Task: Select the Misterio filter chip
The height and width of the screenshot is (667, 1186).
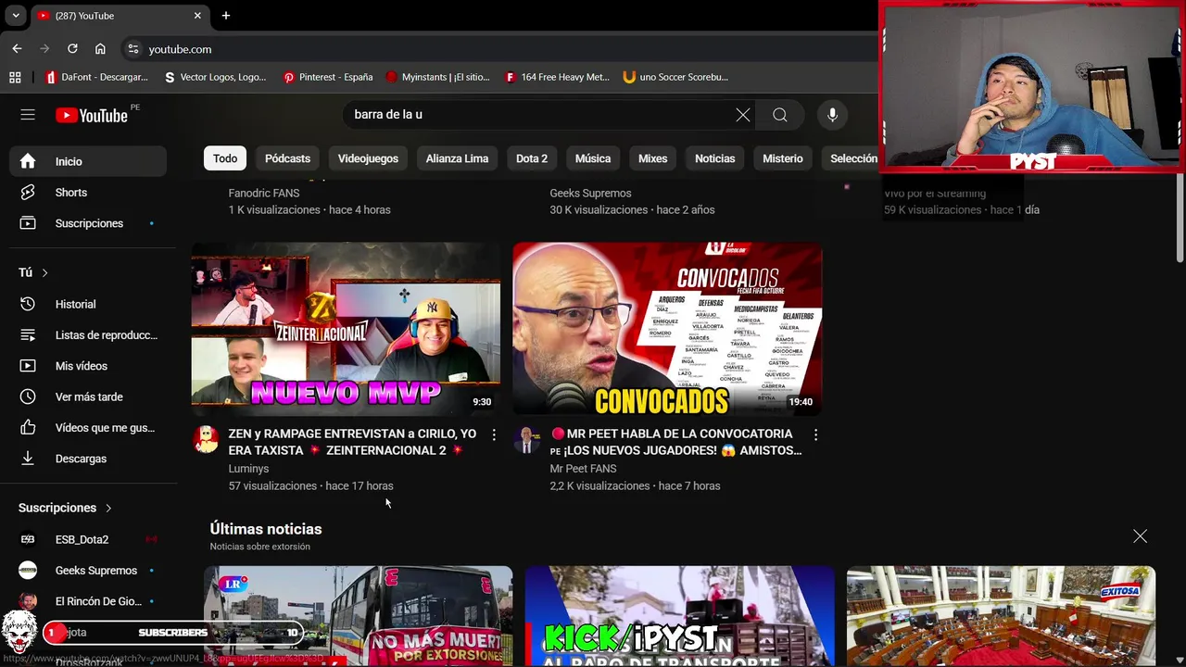Action: pos(783,158)
